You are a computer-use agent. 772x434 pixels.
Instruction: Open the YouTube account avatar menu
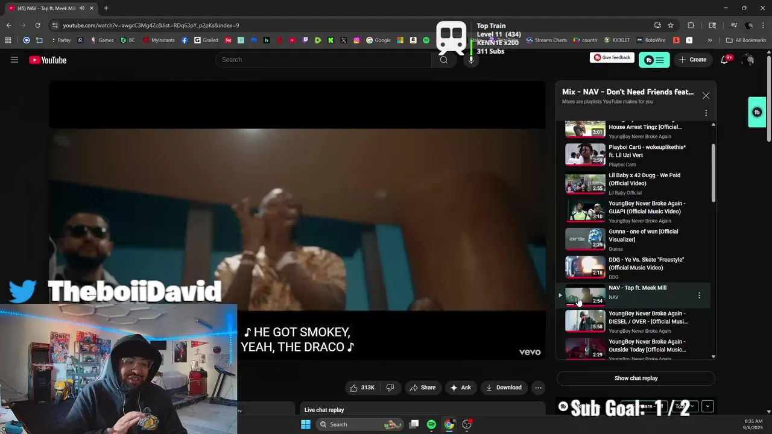[x=748, y=60]
